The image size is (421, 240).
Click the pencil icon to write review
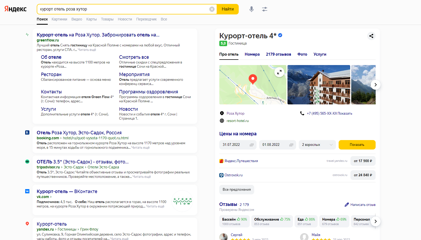click(x=347, y=205)
